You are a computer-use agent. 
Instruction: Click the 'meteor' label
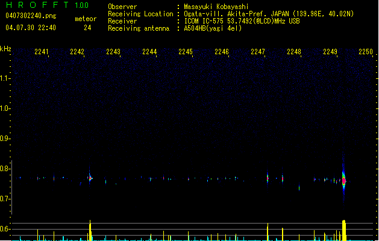click(86, 19)
